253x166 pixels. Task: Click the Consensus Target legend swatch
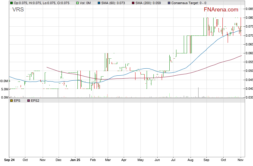pos(169,3)
